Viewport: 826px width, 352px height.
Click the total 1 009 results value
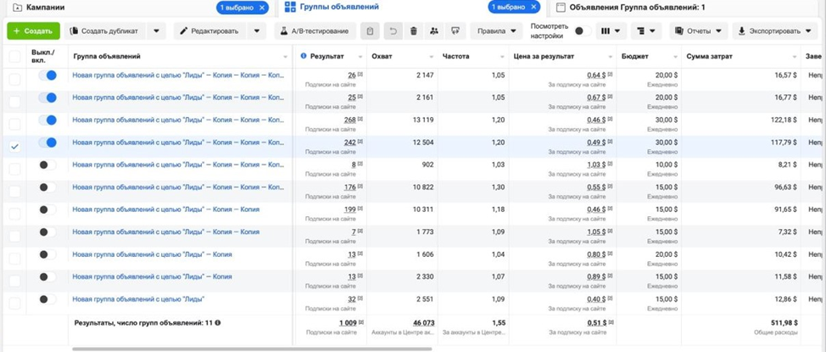point(349,322)
